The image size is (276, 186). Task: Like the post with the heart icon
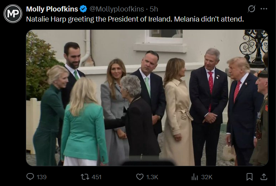click(x=140, y=177)
